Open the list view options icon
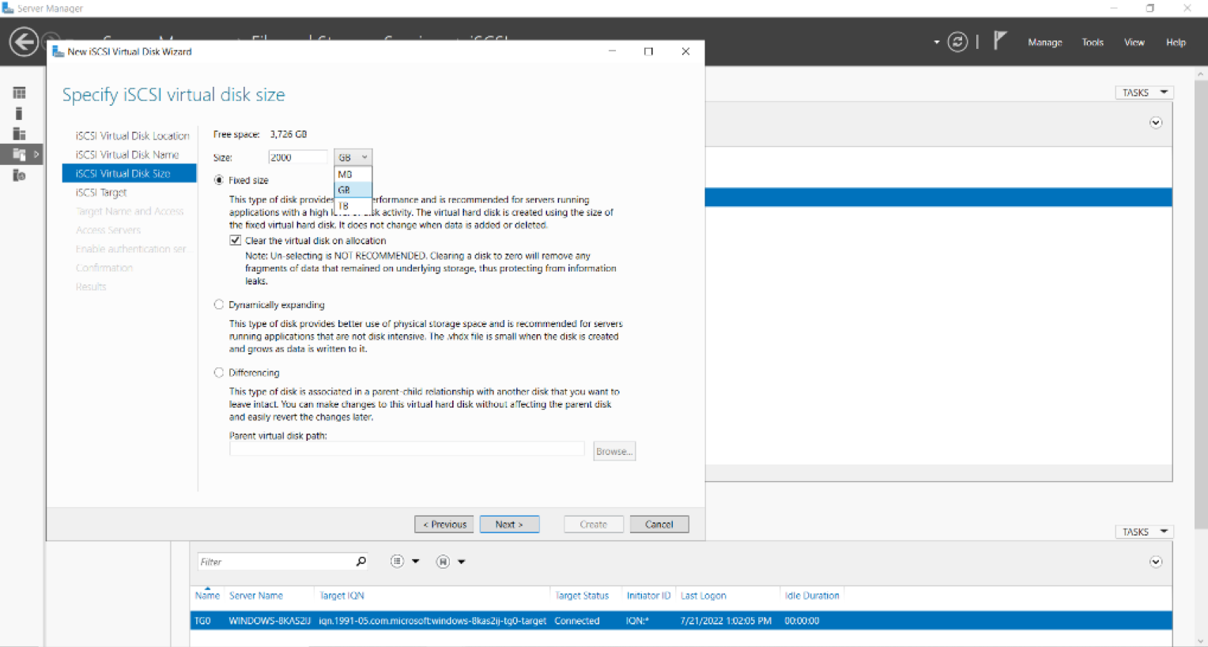 point(397,562)
